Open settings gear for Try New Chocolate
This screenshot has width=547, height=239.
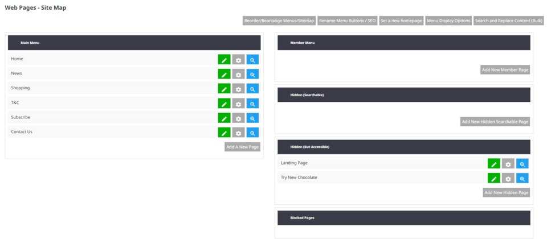[508, 178]
